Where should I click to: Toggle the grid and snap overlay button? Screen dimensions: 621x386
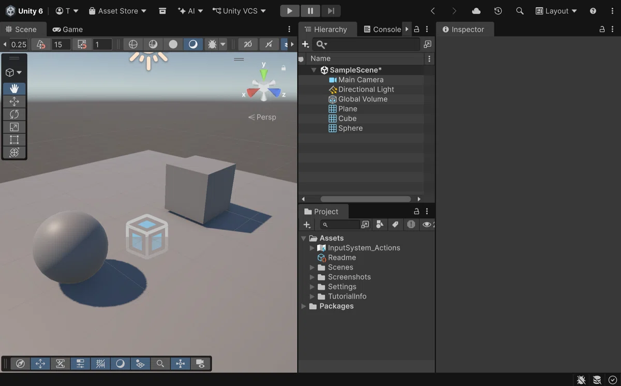[100, 364]
